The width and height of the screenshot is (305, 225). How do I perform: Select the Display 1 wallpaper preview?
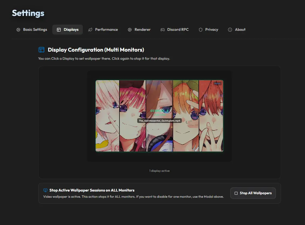[159, 116]
